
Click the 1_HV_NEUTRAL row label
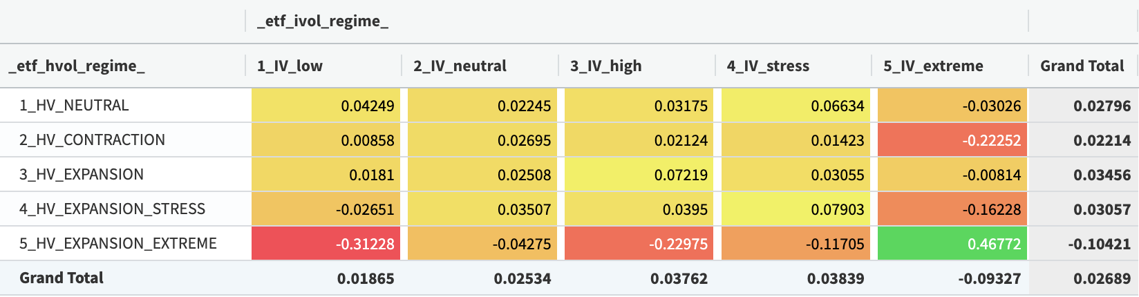pyautogui.click(x=74, y=106)
